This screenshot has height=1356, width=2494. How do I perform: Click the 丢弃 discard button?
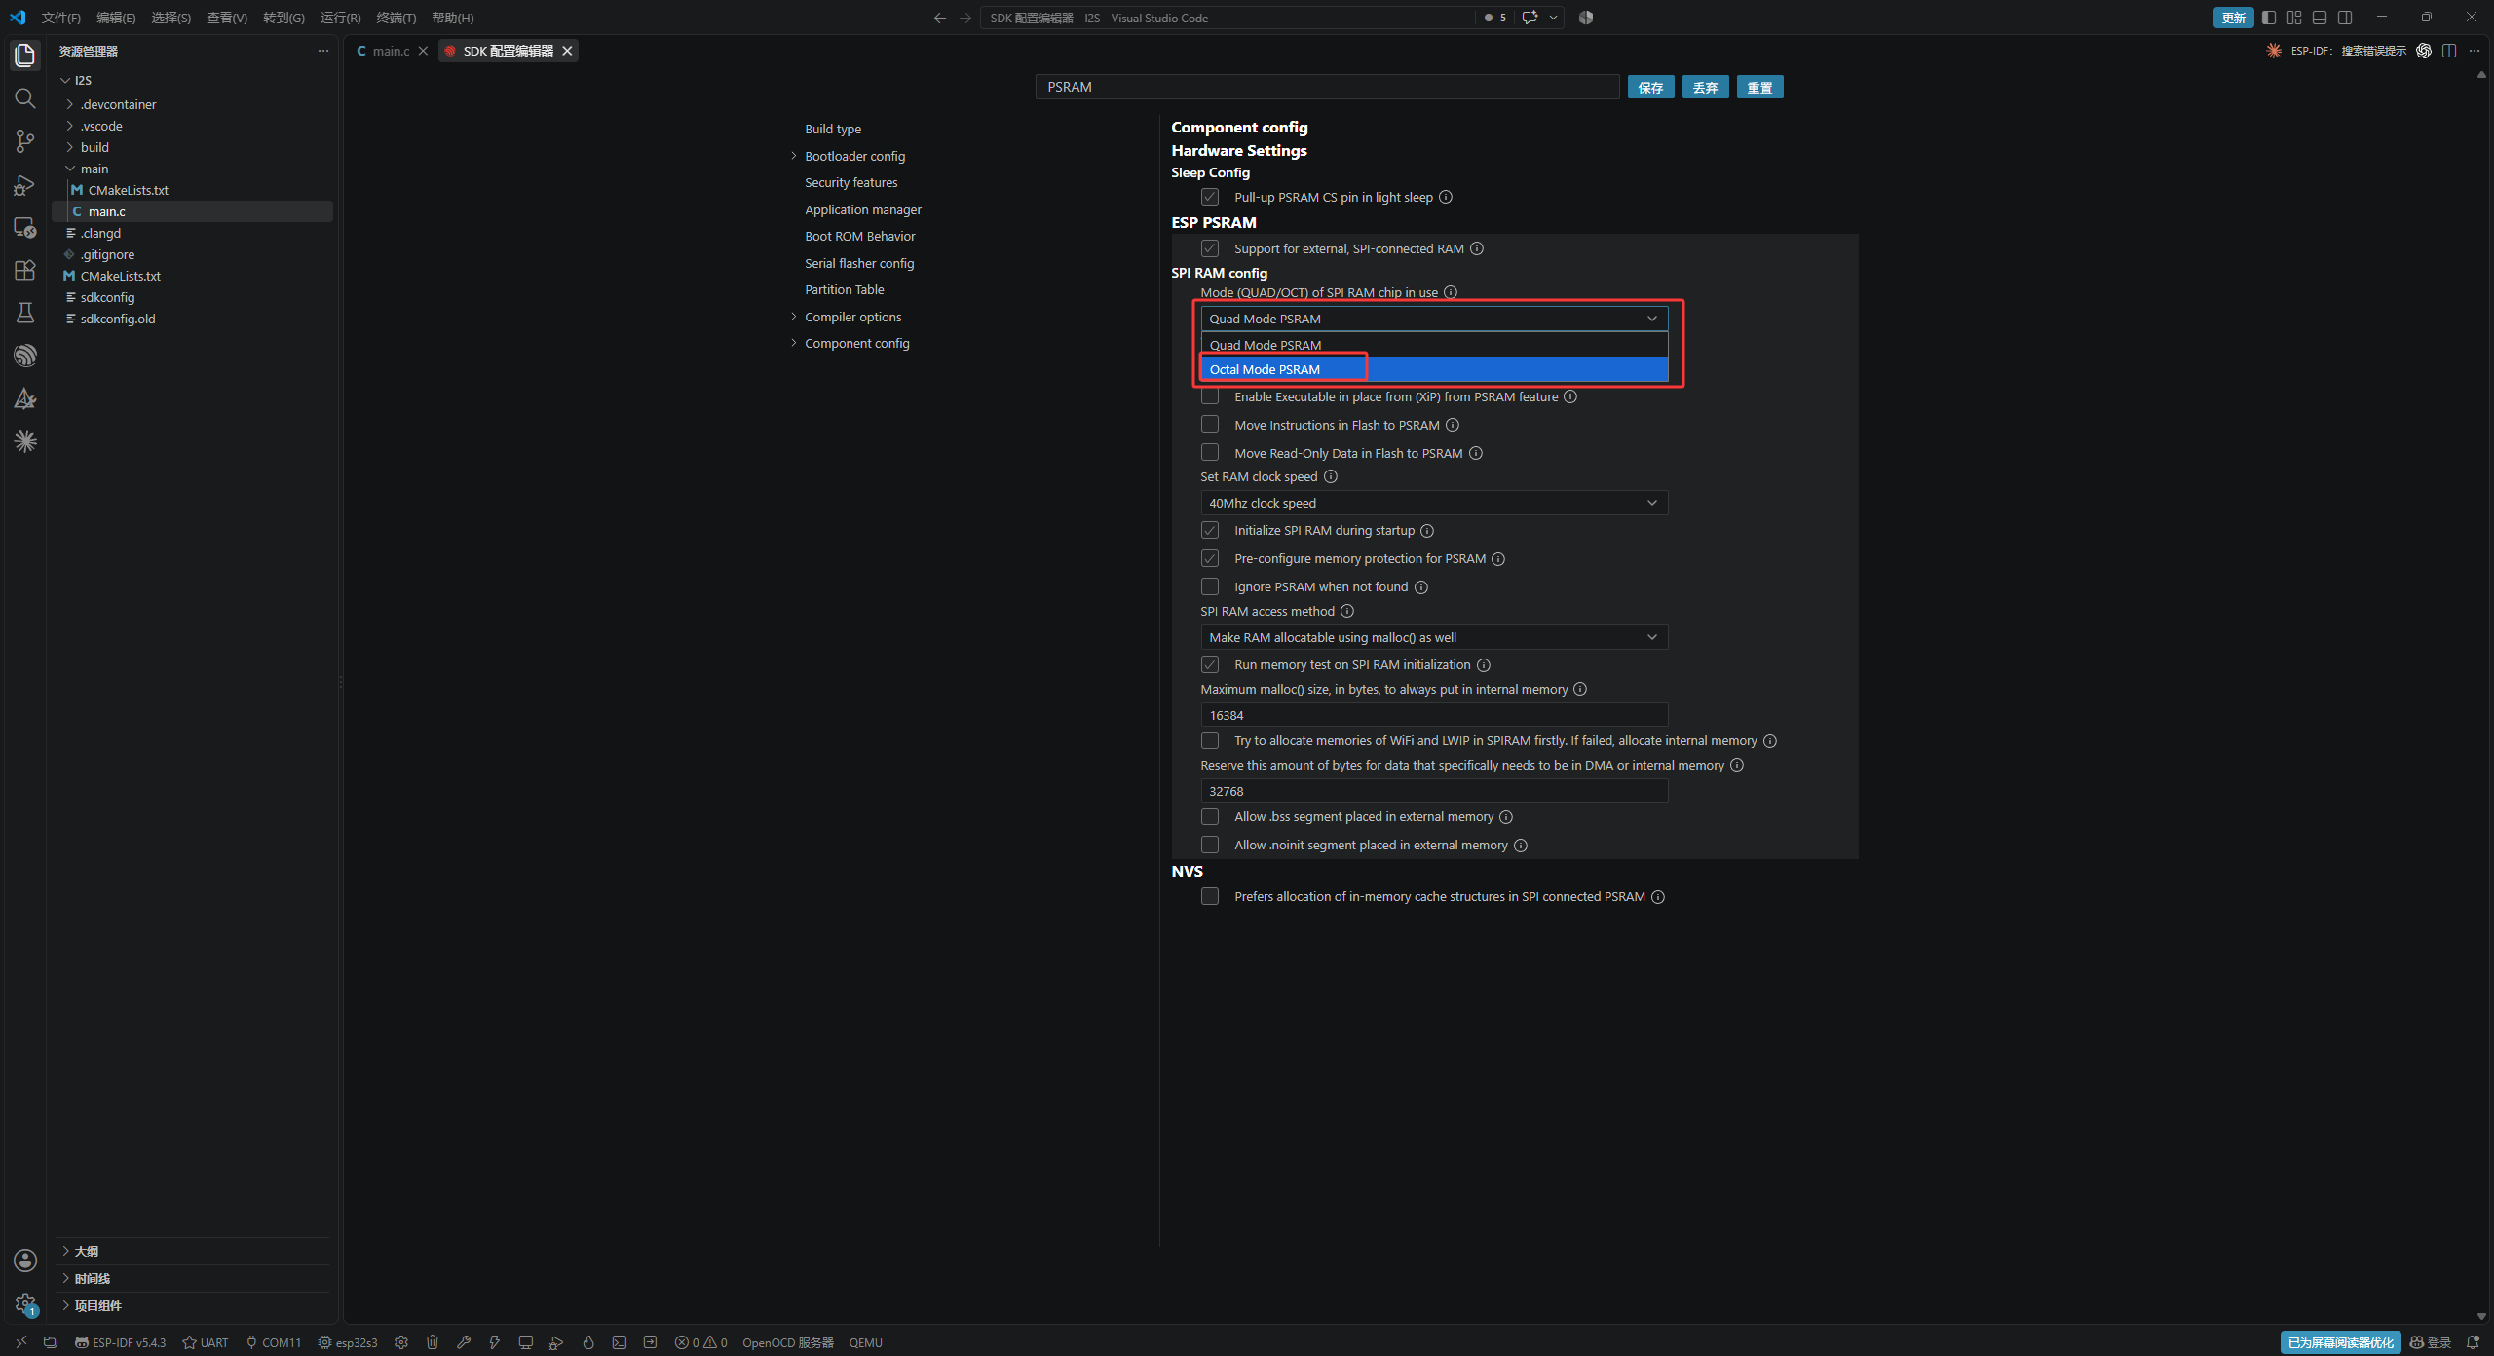point(1705,87)
